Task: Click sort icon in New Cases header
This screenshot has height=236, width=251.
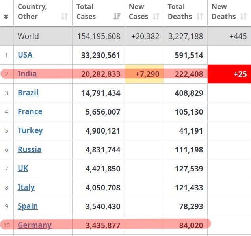Action: (x=156, y=17)
